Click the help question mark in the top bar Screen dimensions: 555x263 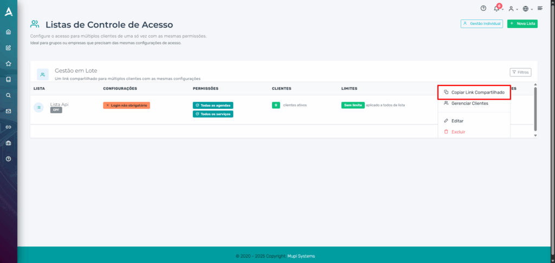[x=483, y=8]
